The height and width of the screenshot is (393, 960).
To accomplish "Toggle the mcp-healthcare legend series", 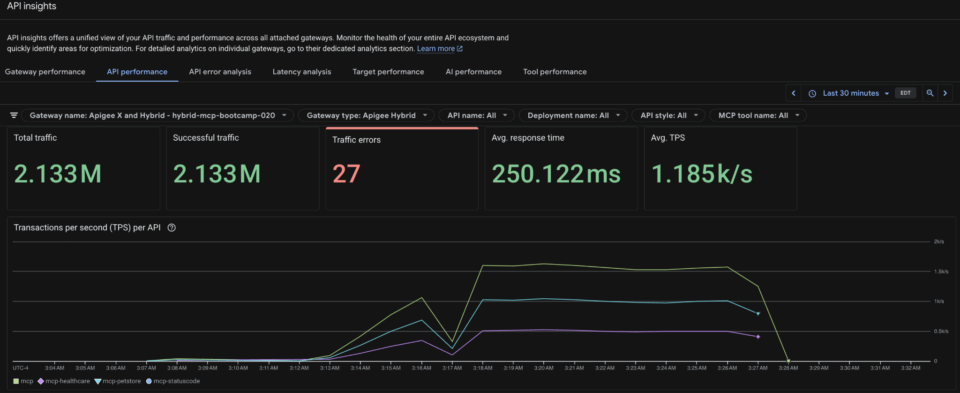I will pos(64,381).
